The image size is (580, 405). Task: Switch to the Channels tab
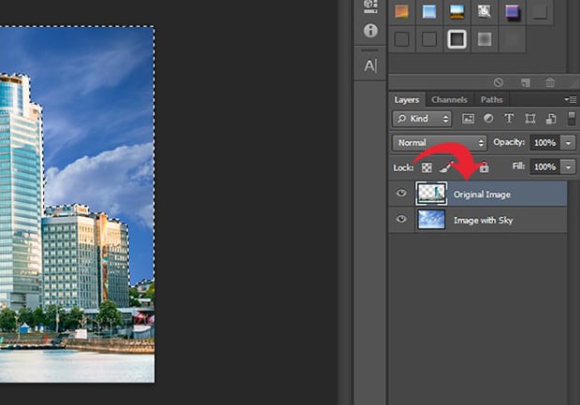449,100
